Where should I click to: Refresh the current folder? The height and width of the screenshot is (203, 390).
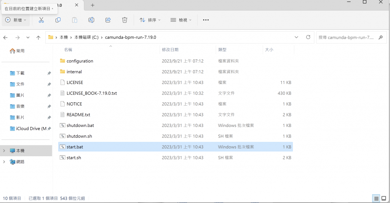pos(308,37)
